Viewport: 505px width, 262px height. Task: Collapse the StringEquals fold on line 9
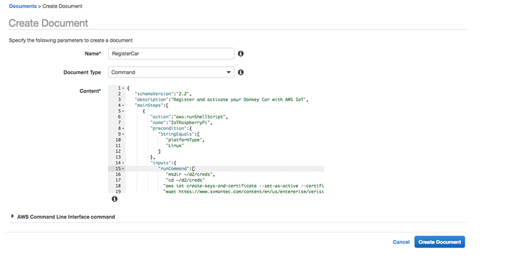coord(123,134)
